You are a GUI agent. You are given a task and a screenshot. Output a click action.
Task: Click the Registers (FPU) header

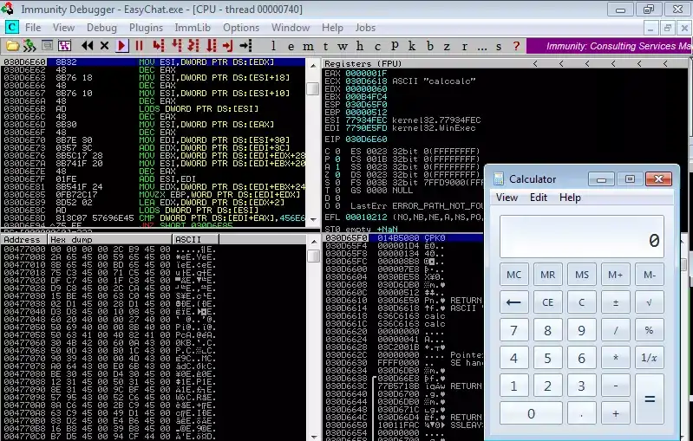[x=363, y=63]
